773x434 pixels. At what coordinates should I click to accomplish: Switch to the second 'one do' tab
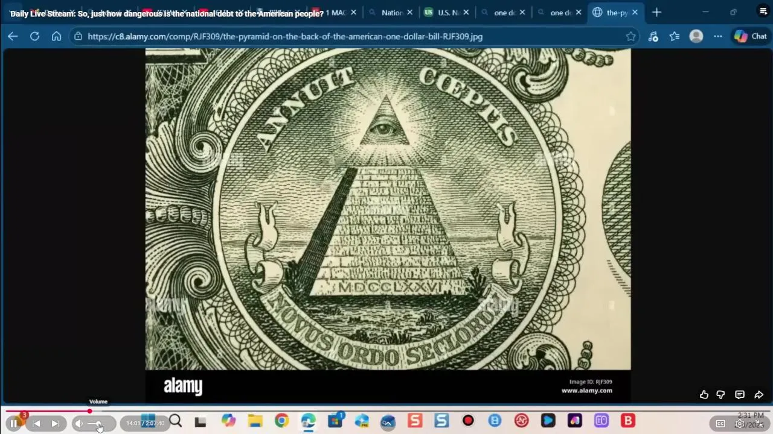[x=561, y=13]
